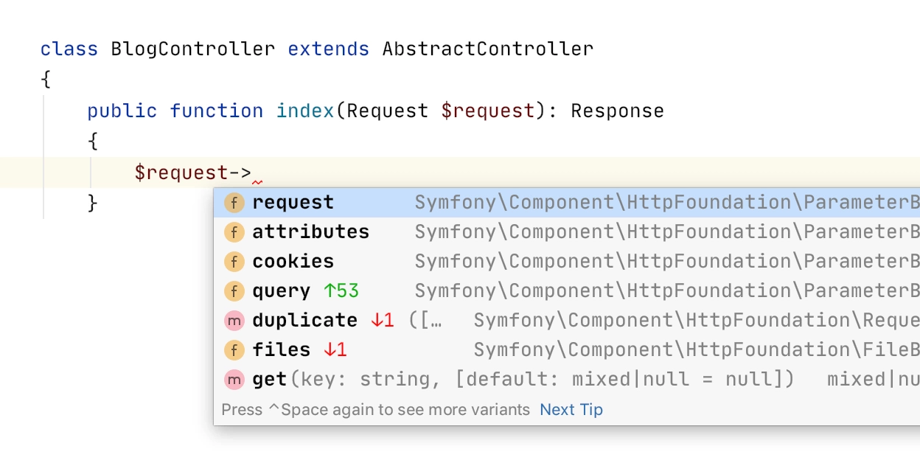
Task: Click the red ↓1 indicator beside files
Action: (x=335, y=350)
